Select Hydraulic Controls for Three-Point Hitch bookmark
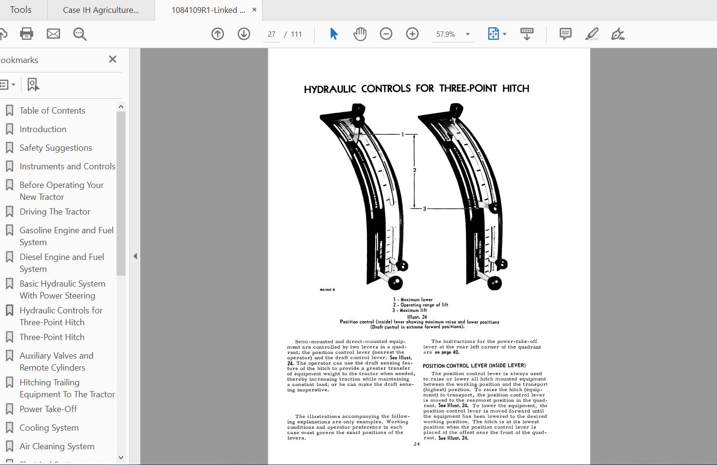717x465 pixels. (x=61, y=316)
